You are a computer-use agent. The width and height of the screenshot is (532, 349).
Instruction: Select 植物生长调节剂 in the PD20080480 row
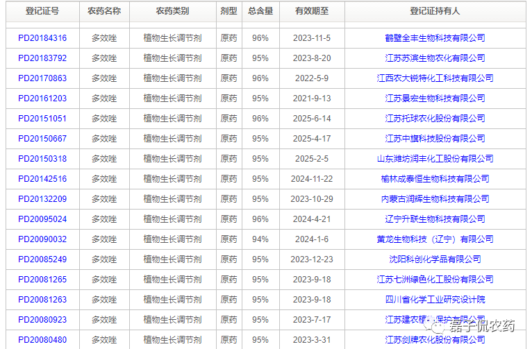click(x=173, y=340)
